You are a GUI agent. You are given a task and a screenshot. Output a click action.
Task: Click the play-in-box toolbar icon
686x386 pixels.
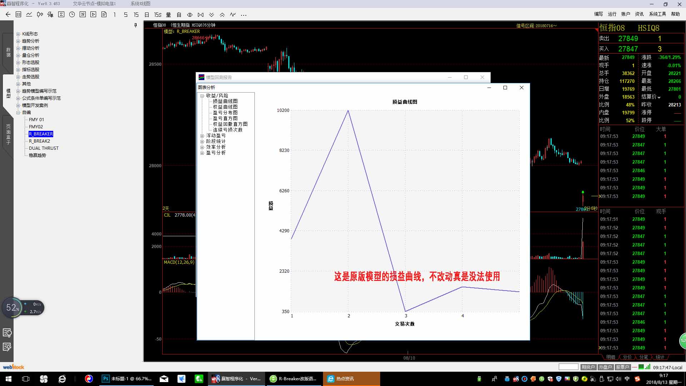[93, 15]
